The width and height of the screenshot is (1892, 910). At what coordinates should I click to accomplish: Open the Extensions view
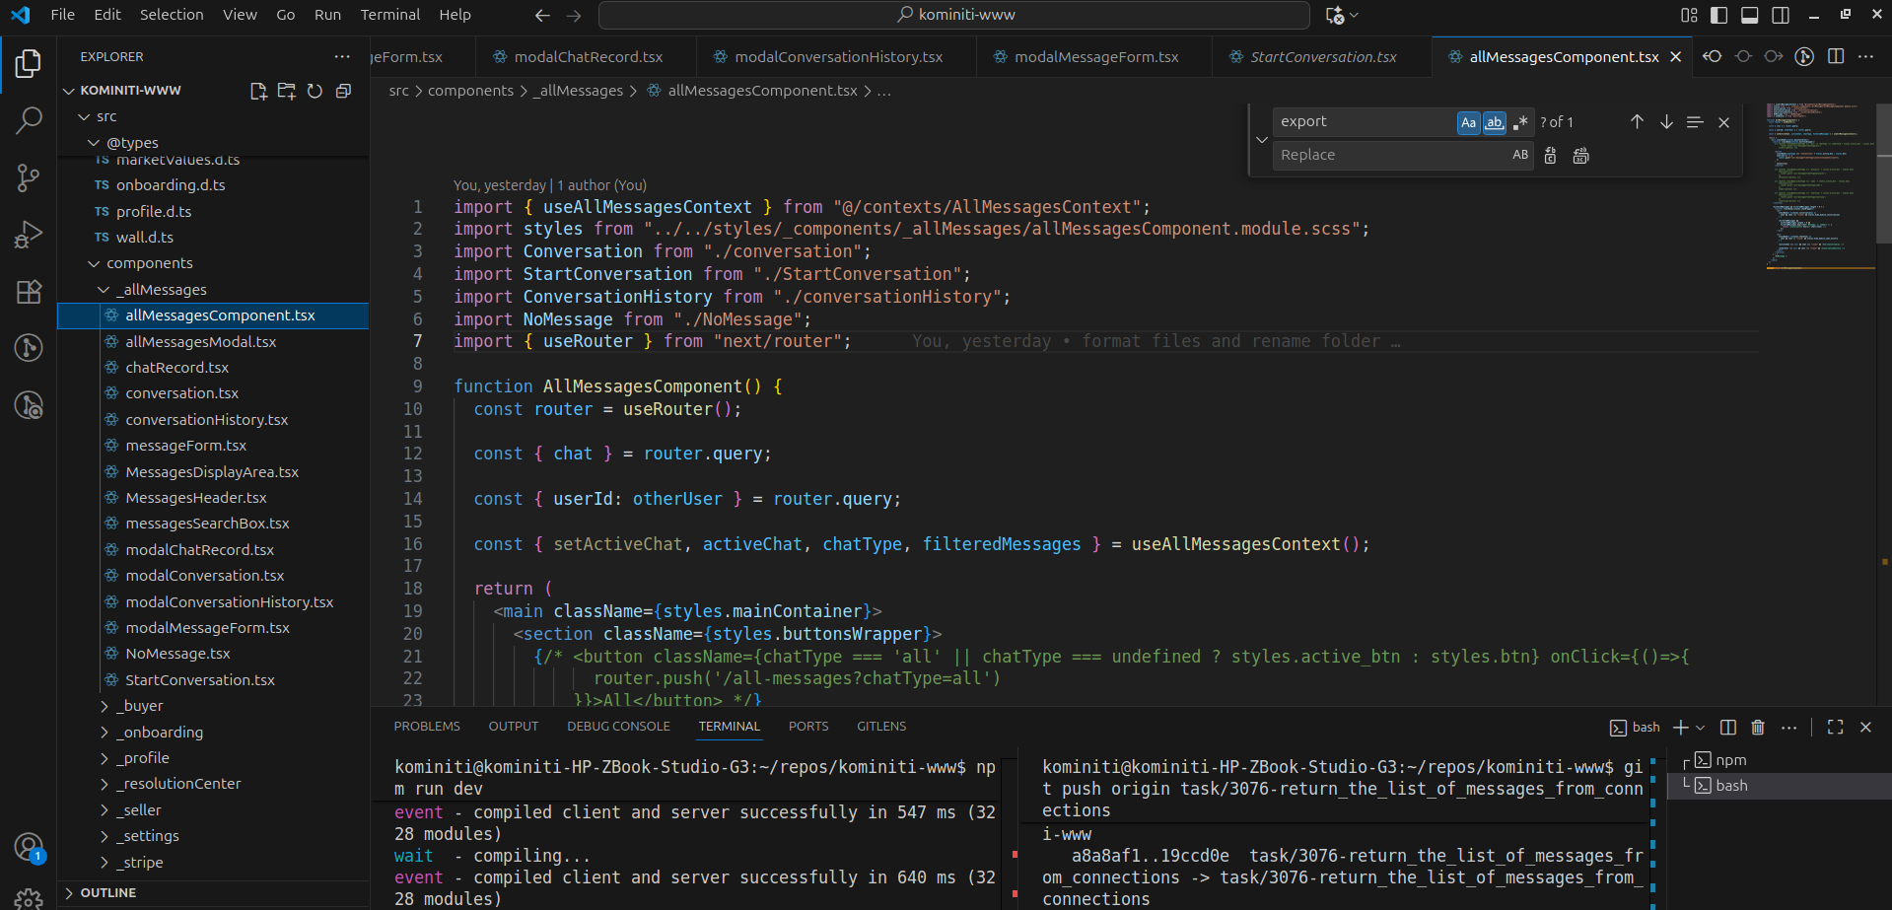click(29, 292)
